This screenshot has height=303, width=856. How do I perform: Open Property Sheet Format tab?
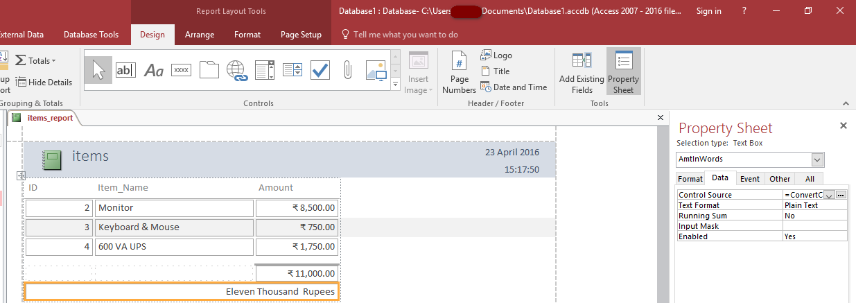(x=690, y=179)
